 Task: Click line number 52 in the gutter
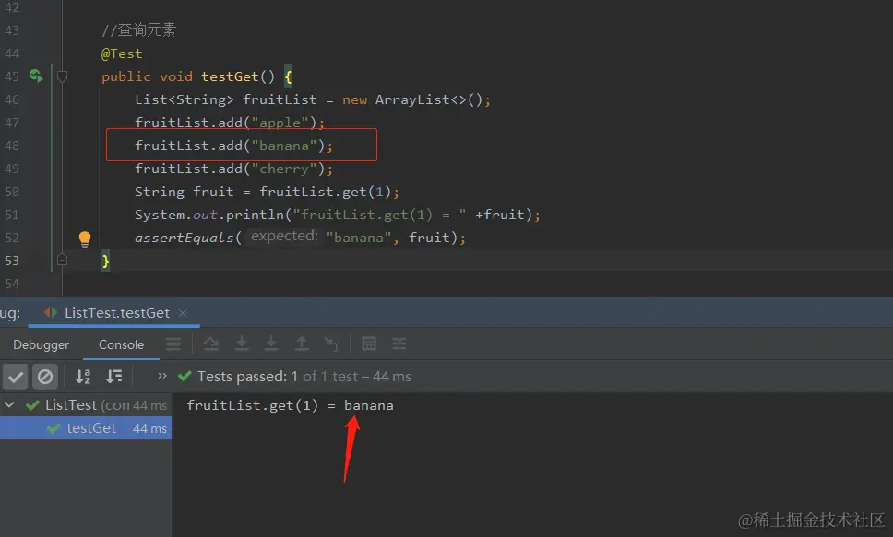pyautogui.click(x=11, y=238)
